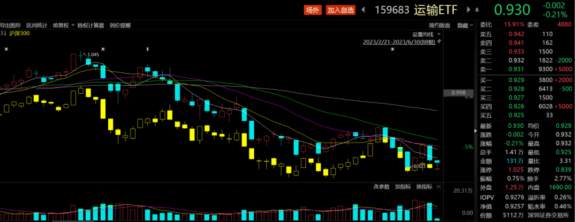Go to previous stock with left arrow

pyautogui.click(x=363, y=10)
